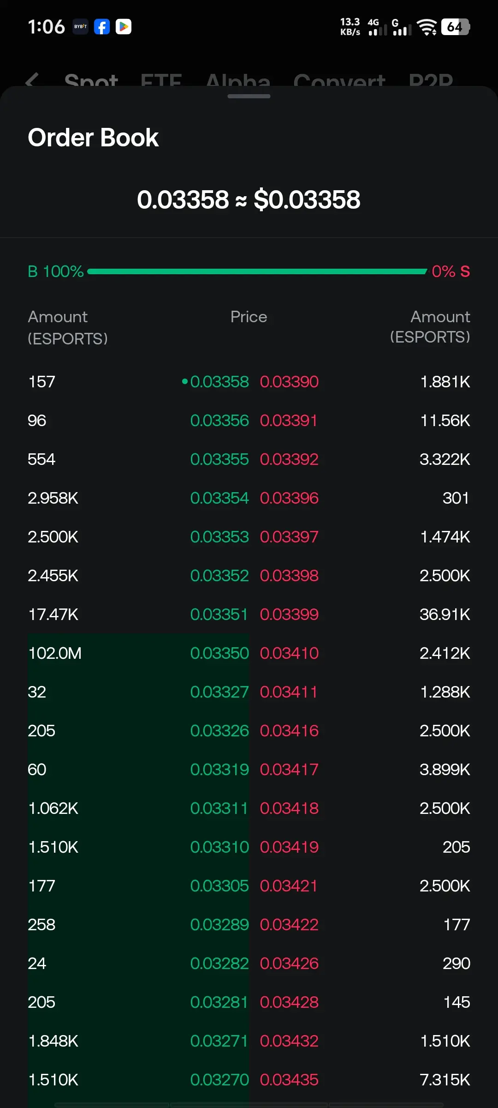Image resolution: width=498 pixels, height=1108 pixels.
Task: Grab the sheet drag handle bar
Action: coord(249,96)
